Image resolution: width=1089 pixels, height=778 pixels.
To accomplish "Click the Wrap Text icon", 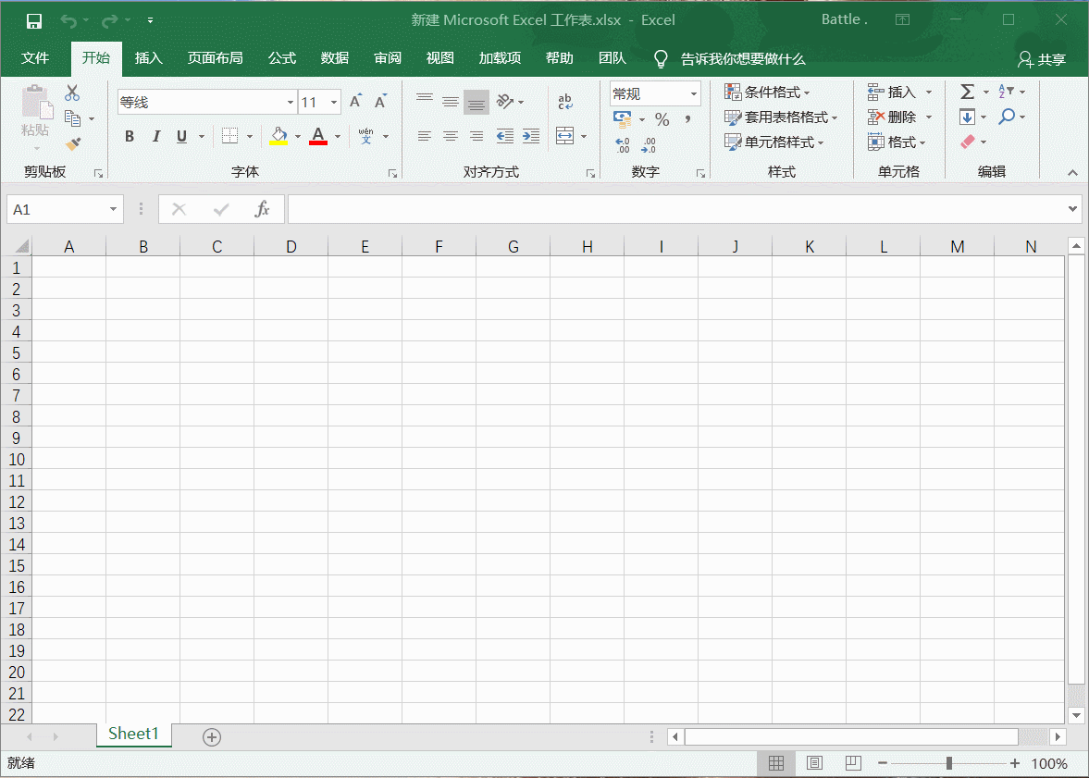I will click(x=564, y=102).
